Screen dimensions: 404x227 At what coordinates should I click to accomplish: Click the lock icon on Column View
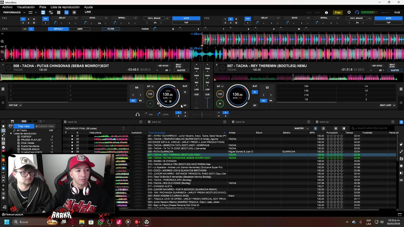[37, 126]
